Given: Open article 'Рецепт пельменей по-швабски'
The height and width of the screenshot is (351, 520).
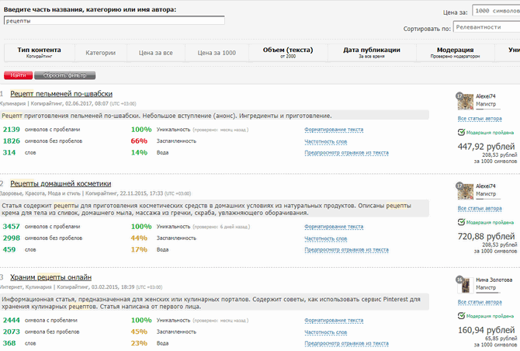Looking at the screenshot, I should point(61,94).
